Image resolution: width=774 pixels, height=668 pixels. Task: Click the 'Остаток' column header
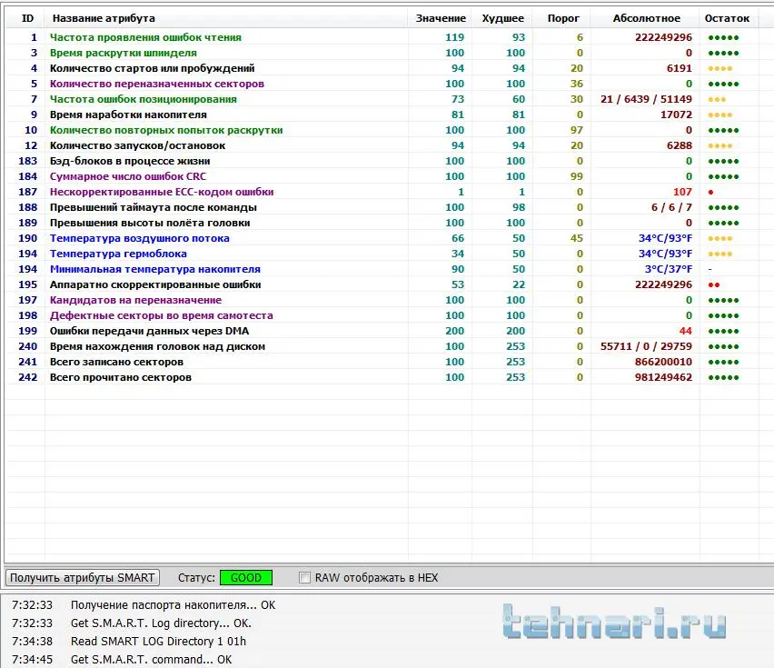[727, 18]
